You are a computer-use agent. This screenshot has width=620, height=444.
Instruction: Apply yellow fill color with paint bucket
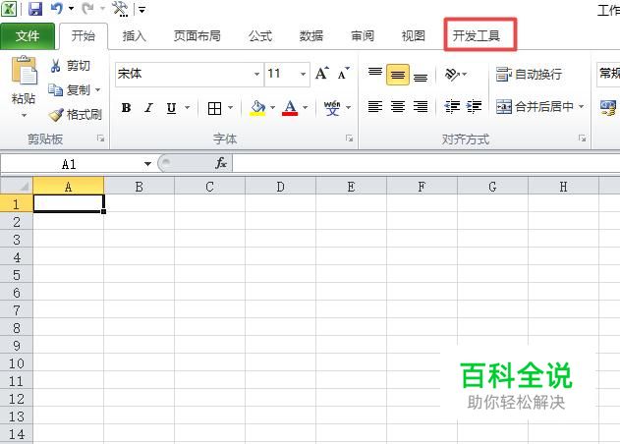click(257, 108)
